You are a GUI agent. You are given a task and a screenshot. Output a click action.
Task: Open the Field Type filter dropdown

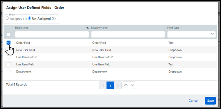[191, 34]
